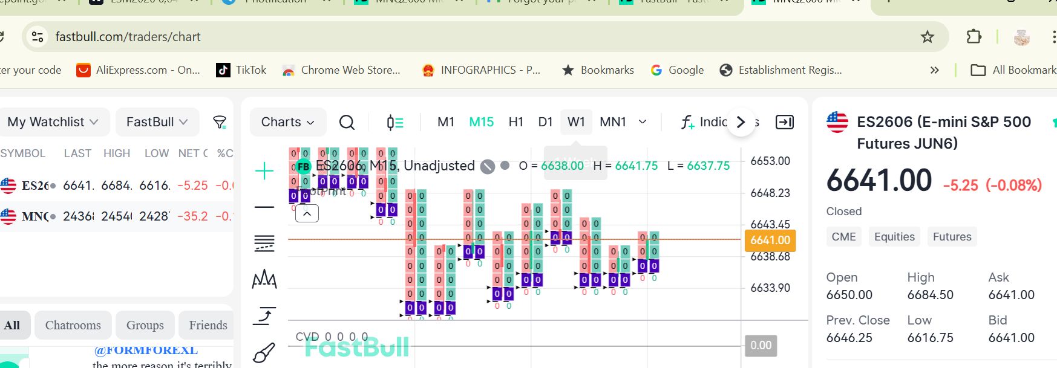
Task: Select the brush drawing tool
Action: point(264,352)
